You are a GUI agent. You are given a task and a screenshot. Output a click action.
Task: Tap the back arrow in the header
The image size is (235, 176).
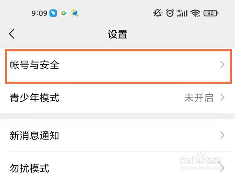[x=12, y=34]
